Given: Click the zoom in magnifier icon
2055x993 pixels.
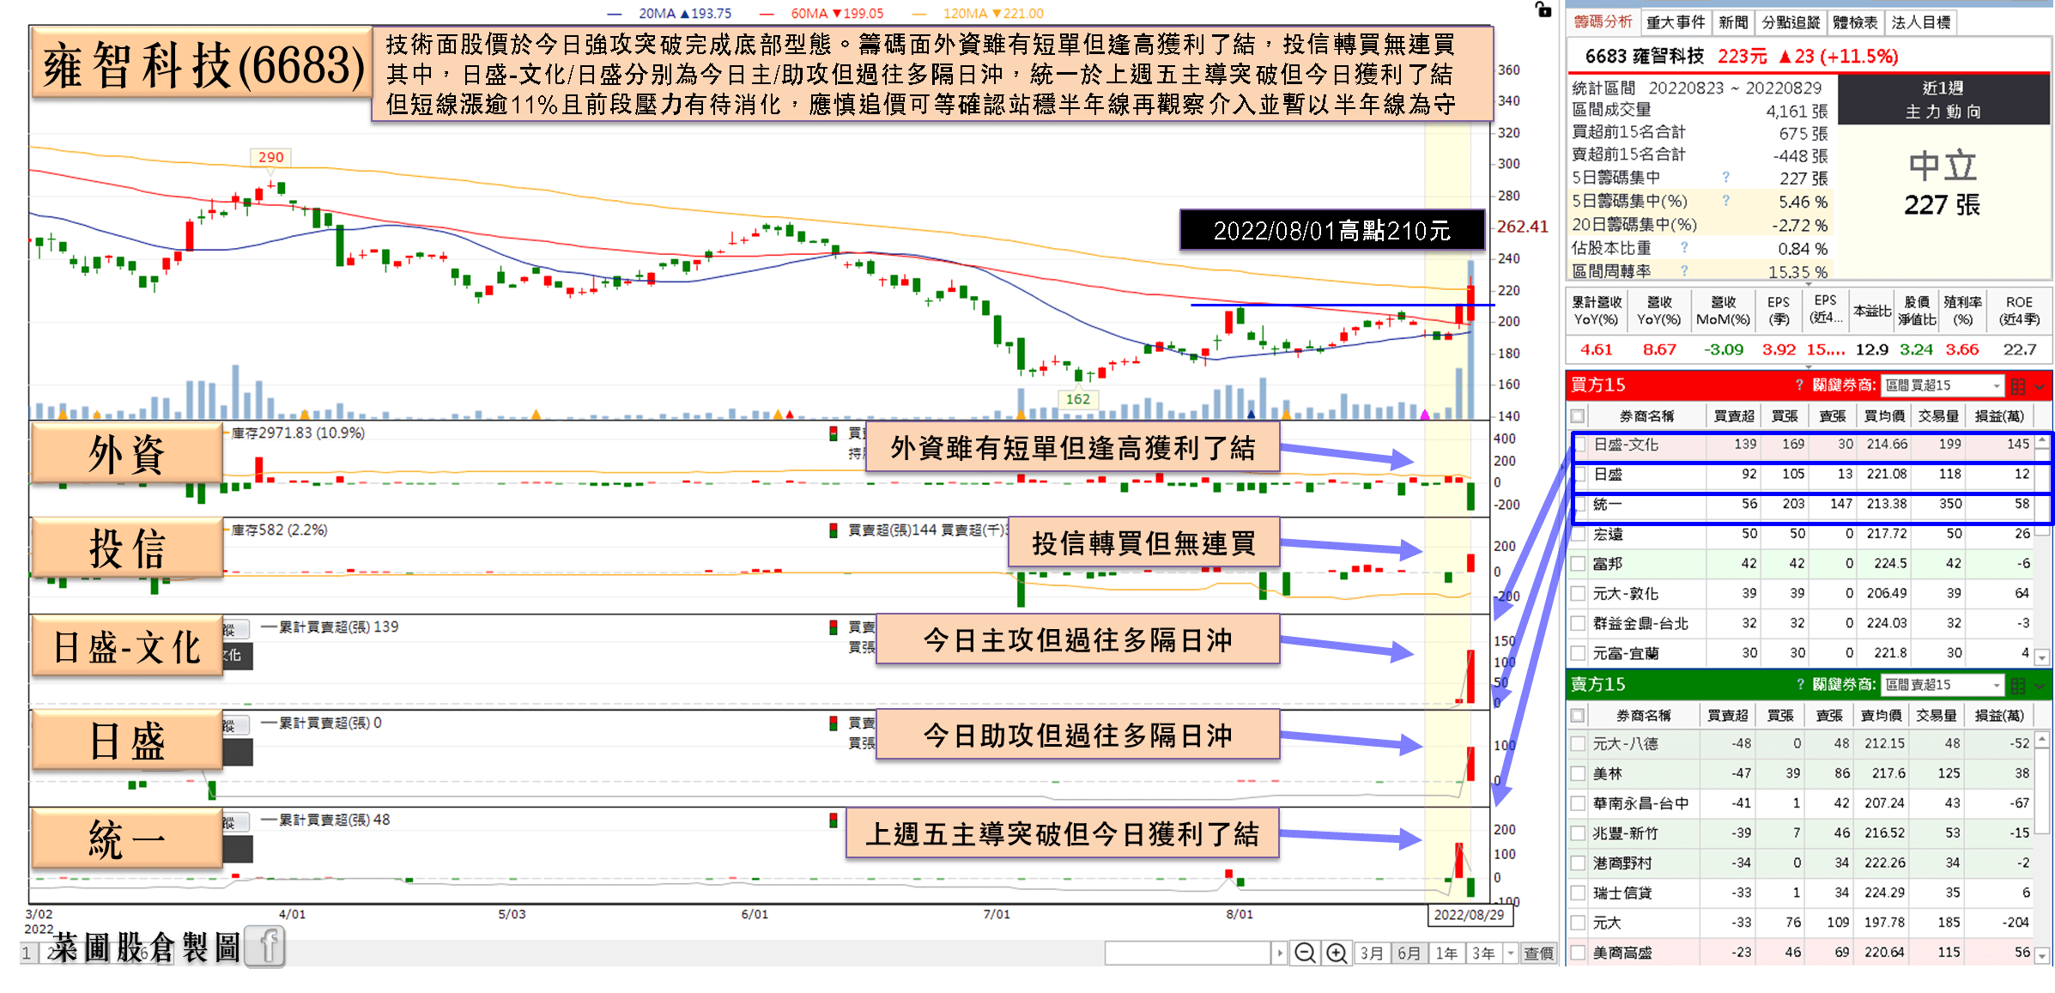Looking at the screenshot, I should pos(1337,954).
